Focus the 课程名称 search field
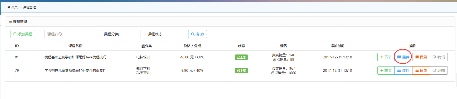The height and width of the screenshot is (99, 457). click(71, 34)
